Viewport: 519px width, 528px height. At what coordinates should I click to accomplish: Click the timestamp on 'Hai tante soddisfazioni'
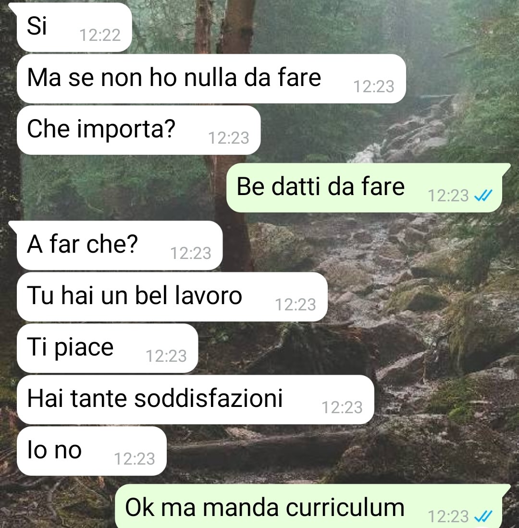point(342,407)
